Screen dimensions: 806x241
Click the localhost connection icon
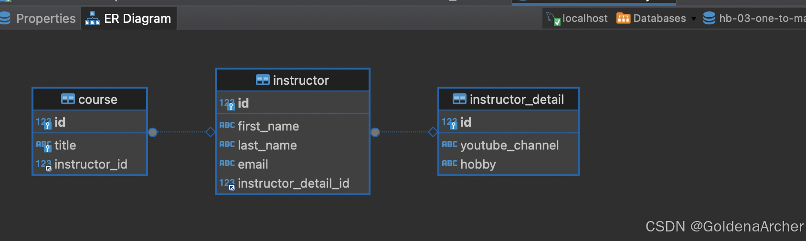[553, 19]
